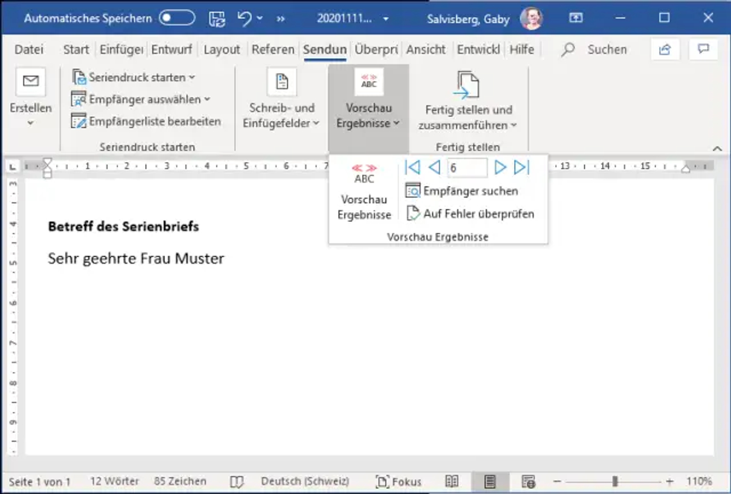This screenshot has height=494, width=731.
Task: Click the record number field
Action: 467,168
